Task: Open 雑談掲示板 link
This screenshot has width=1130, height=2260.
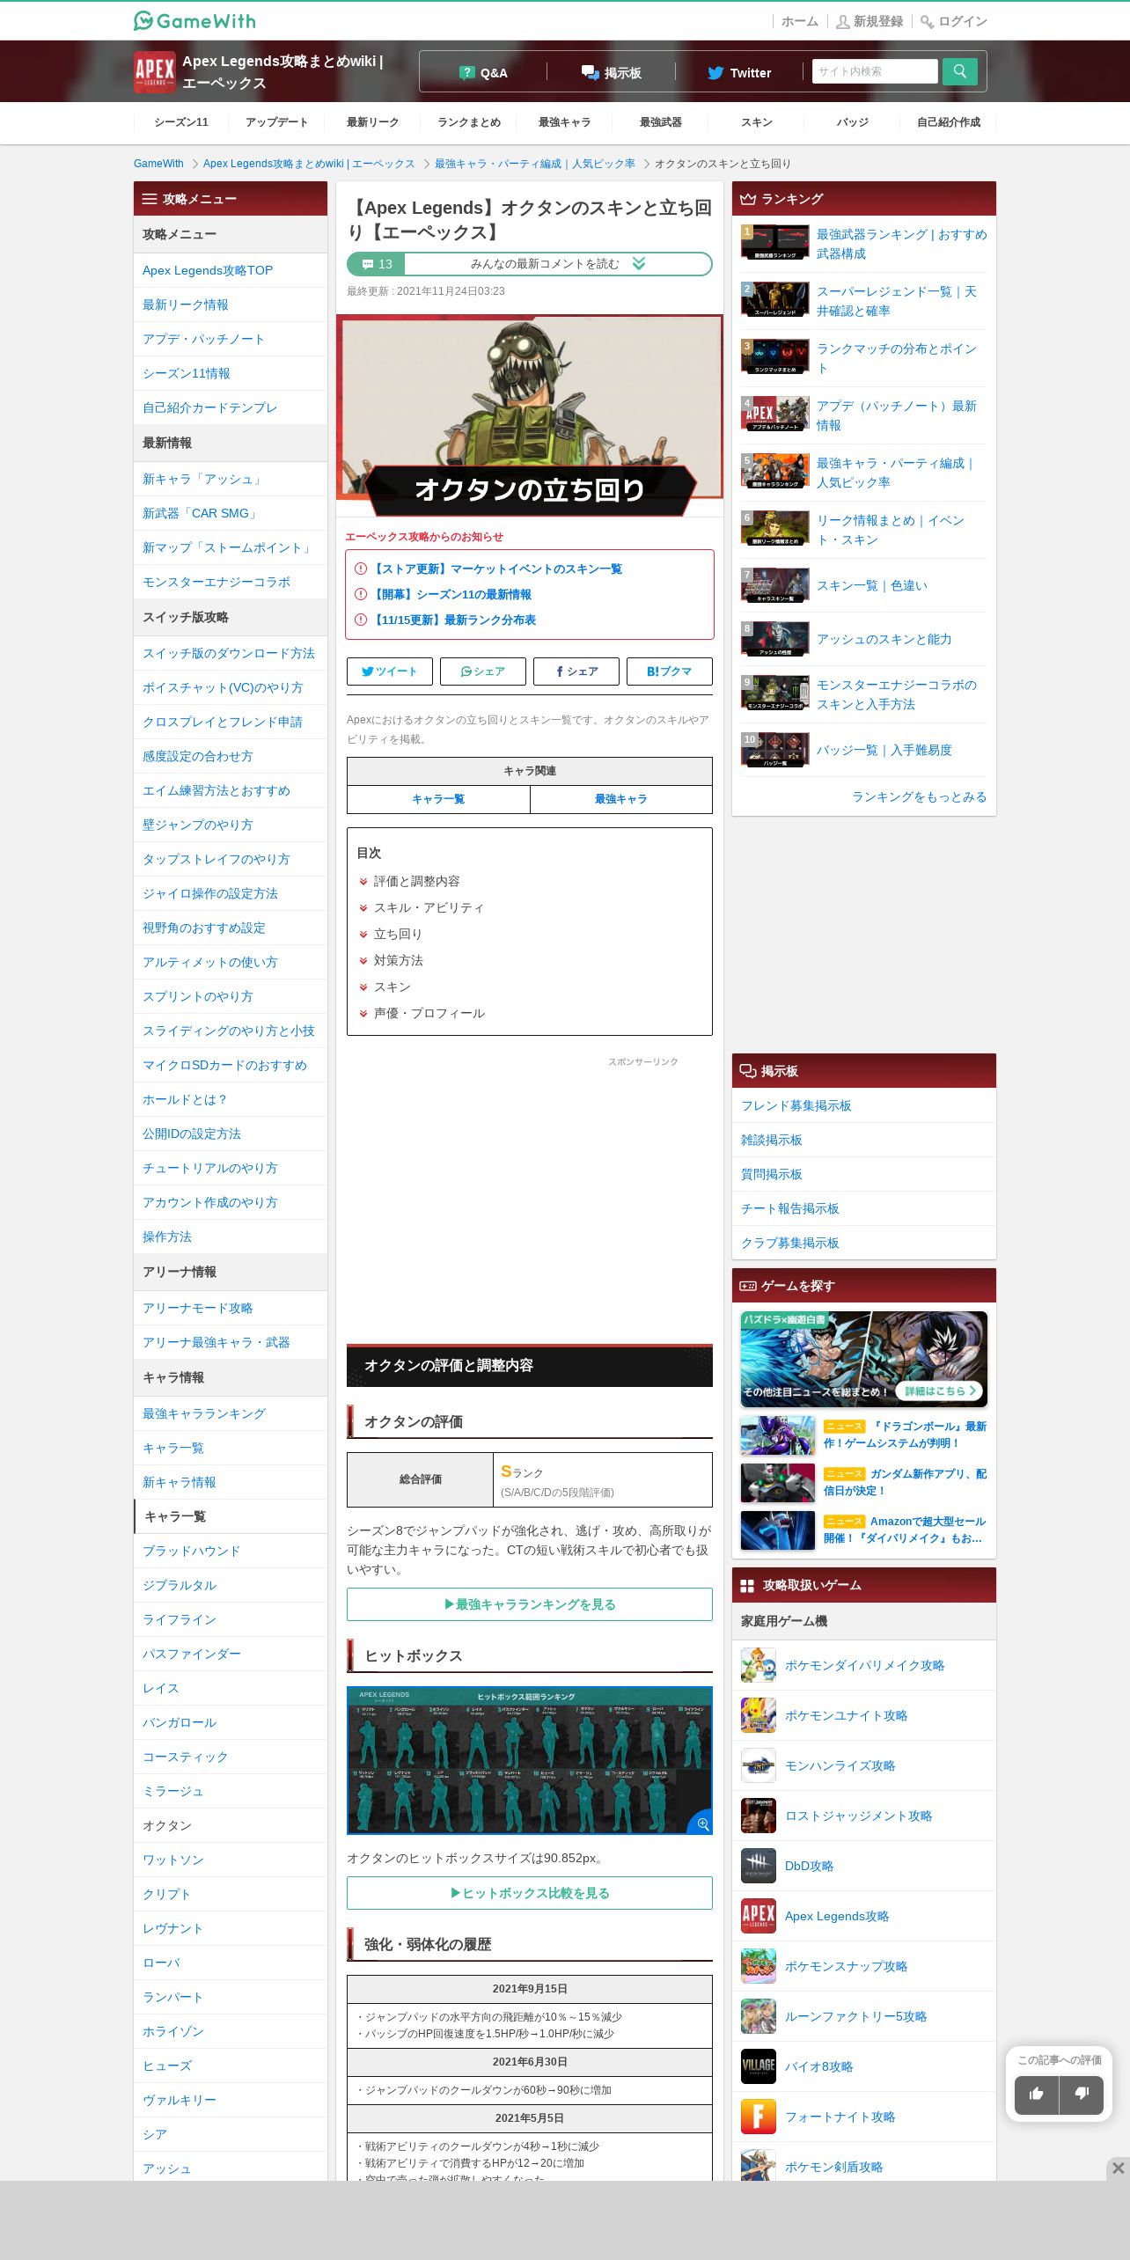Action: click(x=772, y=1140)
